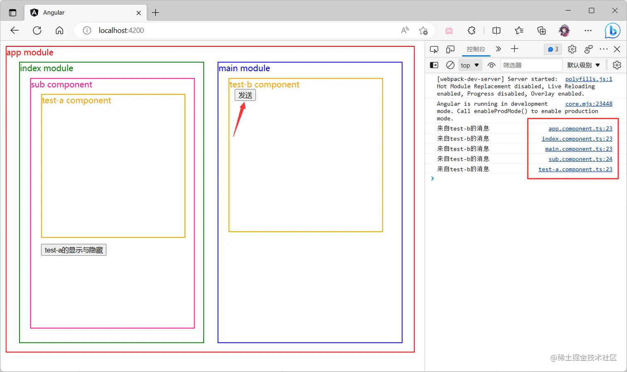Focus the 筛选器 filter field
Viewport: 627px width, 372px height.
[x=531, y=65]
